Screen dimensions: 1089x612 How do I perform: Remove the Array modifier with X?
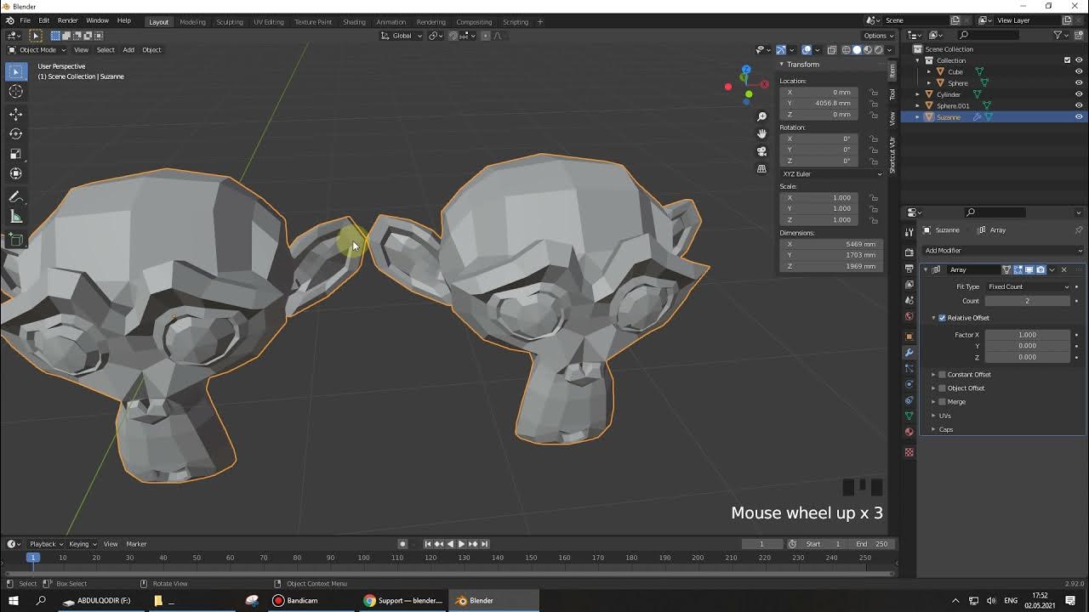pyautogui.click(x=1063, y=269)
